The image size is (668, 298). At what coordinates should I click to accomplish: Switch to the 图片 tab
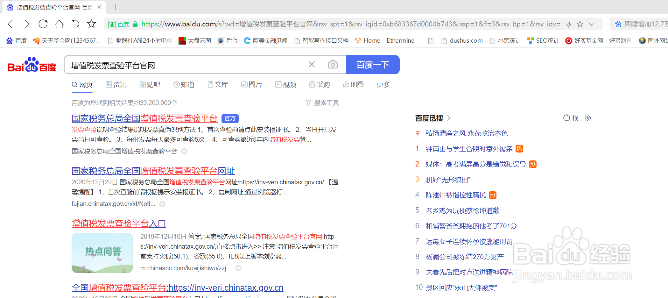(x=251, y=85)
